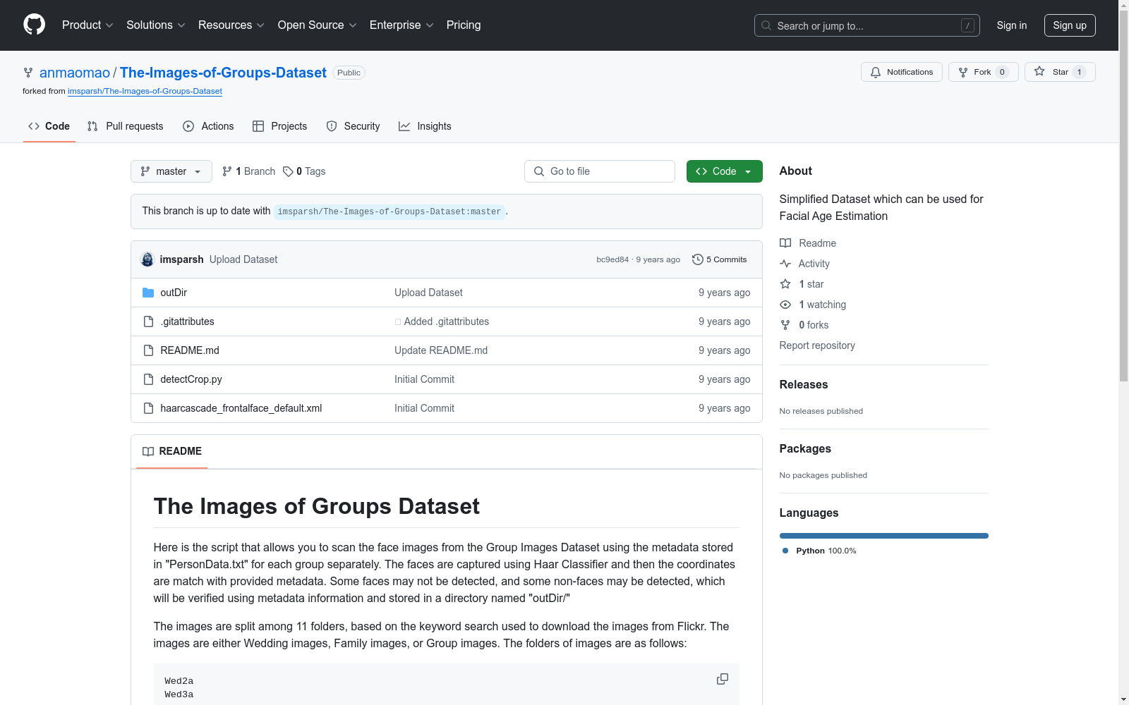This screenshot has width=1129, height=705.
Task: Open the Packages section heading
Action: point(805,448)
